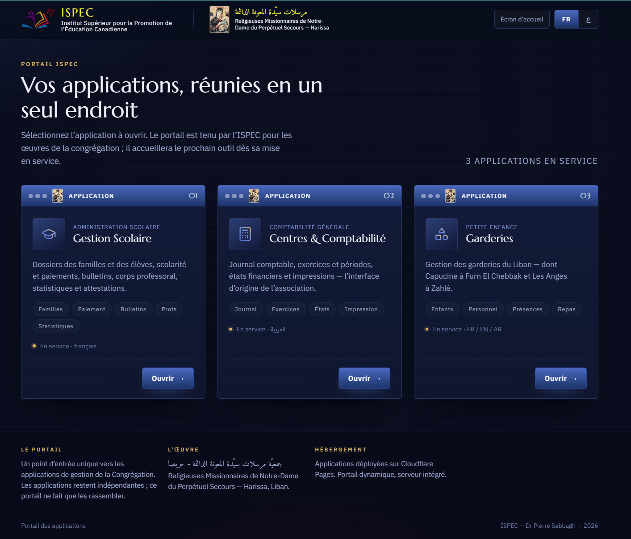Click the card number 02

[x=389, y=196]
